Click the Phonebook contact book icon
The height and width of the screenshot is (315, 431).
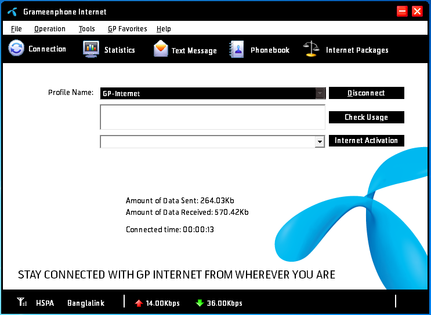click(x=237, y=49)
